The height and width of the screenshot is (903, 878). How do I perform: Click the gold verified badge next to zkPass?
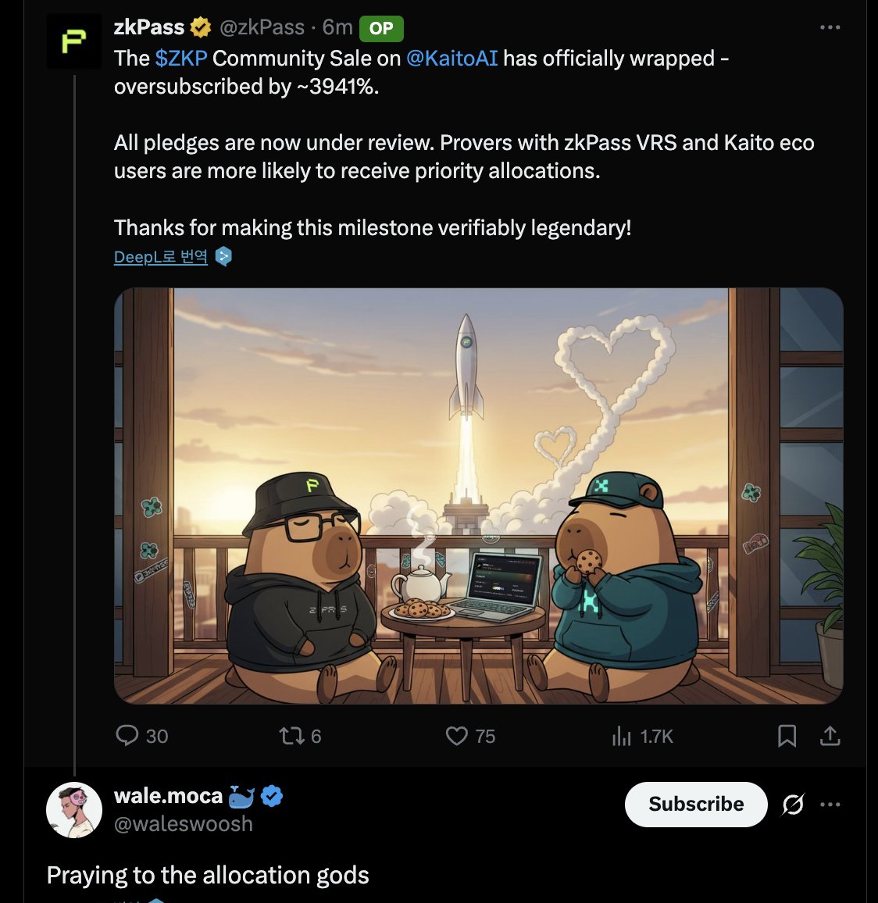201,27
